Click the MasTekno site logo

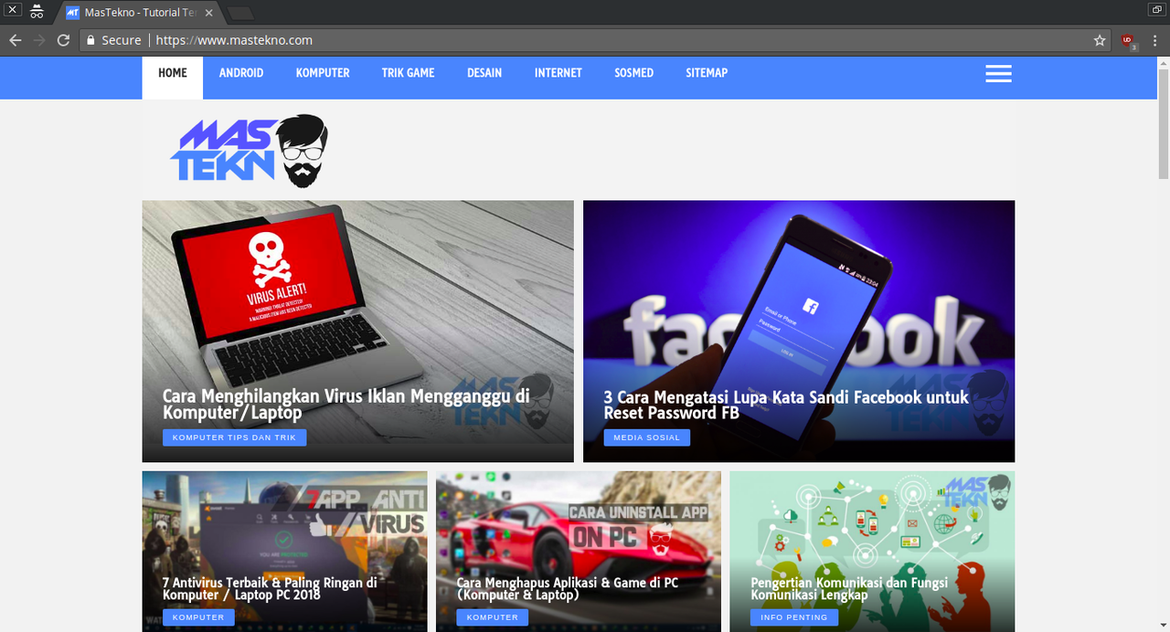point(248,149)
